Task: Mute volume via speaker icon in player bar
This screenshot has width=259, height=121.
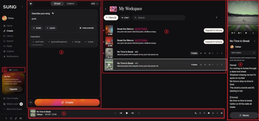Action: pyautogui.click(x=221, y=113)
